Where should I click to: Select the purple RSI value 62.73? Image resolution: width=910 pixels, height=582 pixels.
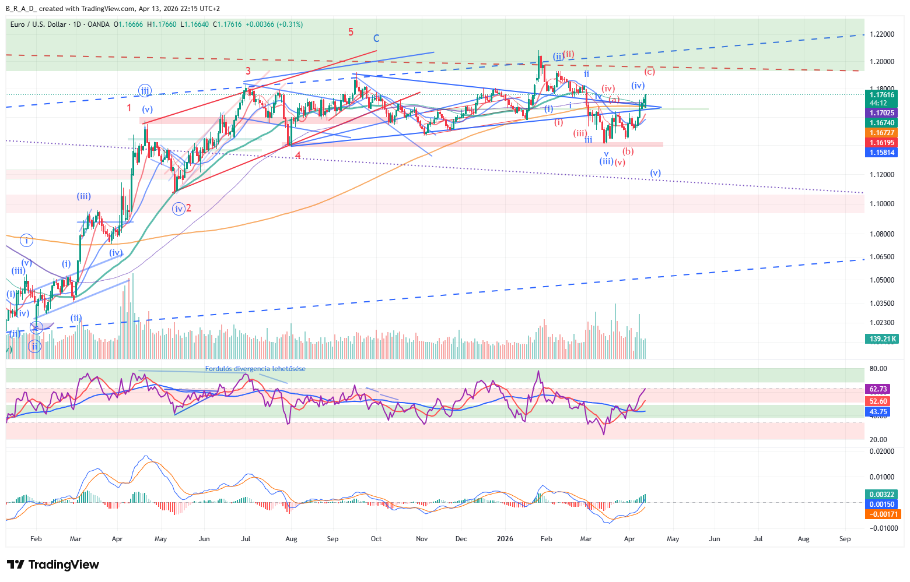[x=878, y=389]
